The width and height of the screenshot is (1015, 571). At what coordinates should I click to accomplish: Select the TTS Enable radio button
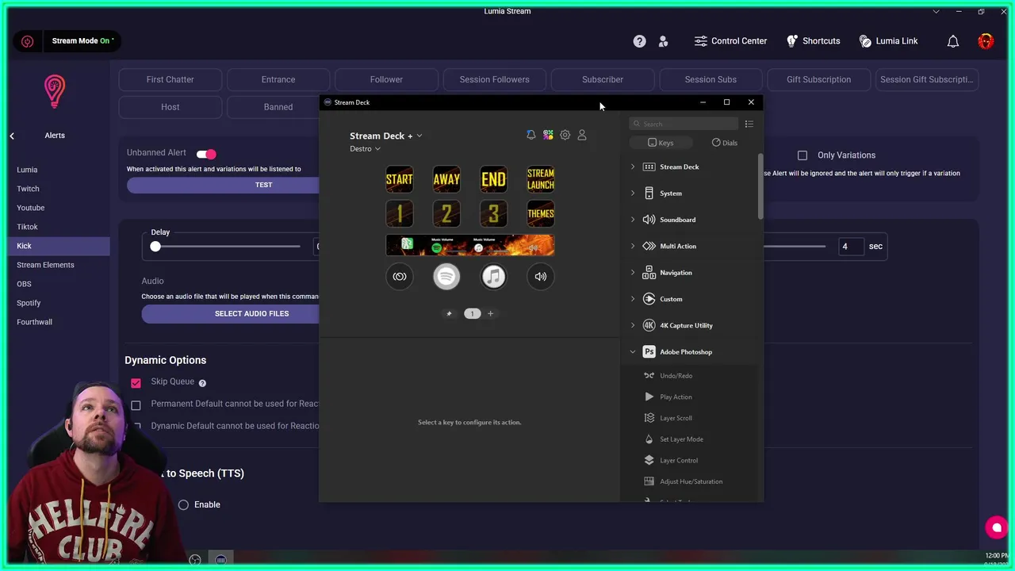coord(183,504)
